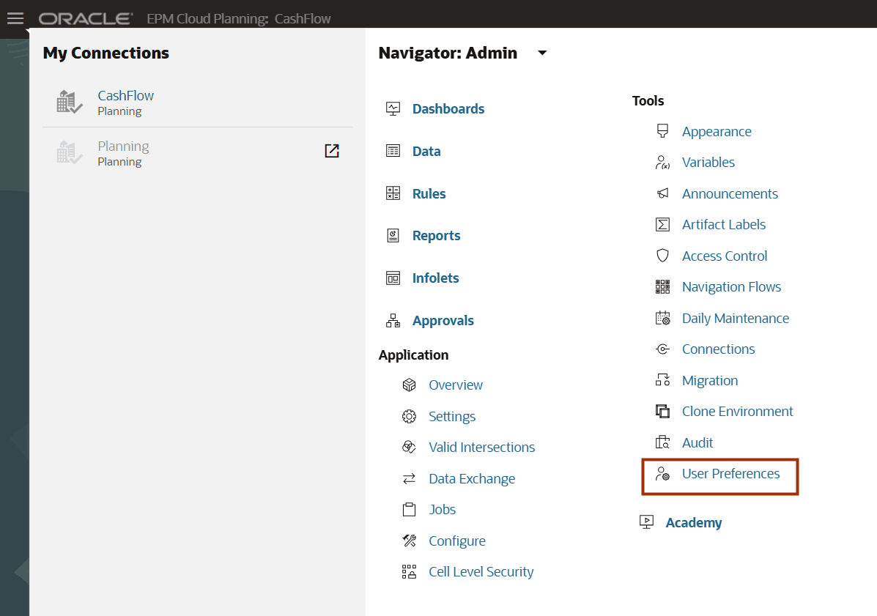Click the Overview cube icon
877x616 pixels.
pyautogui.click(x=410, y=385)
